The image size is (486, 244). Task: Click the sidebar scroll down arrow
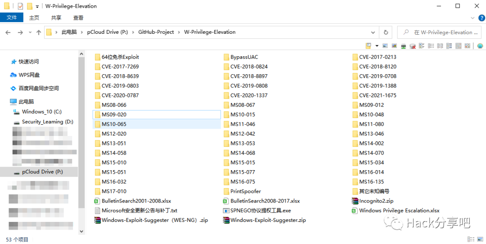point(81,231)
